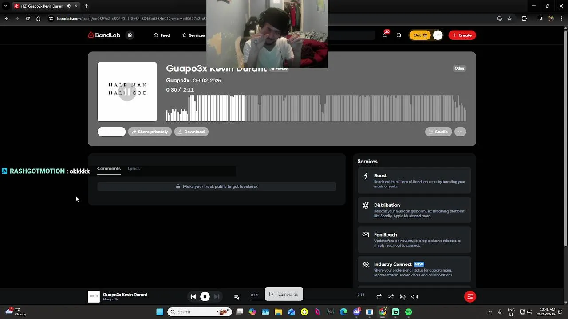The height and width of the screenshot is (319, 568).
Task: Open the taskbar clock and date
Action: tap(546, 312)
